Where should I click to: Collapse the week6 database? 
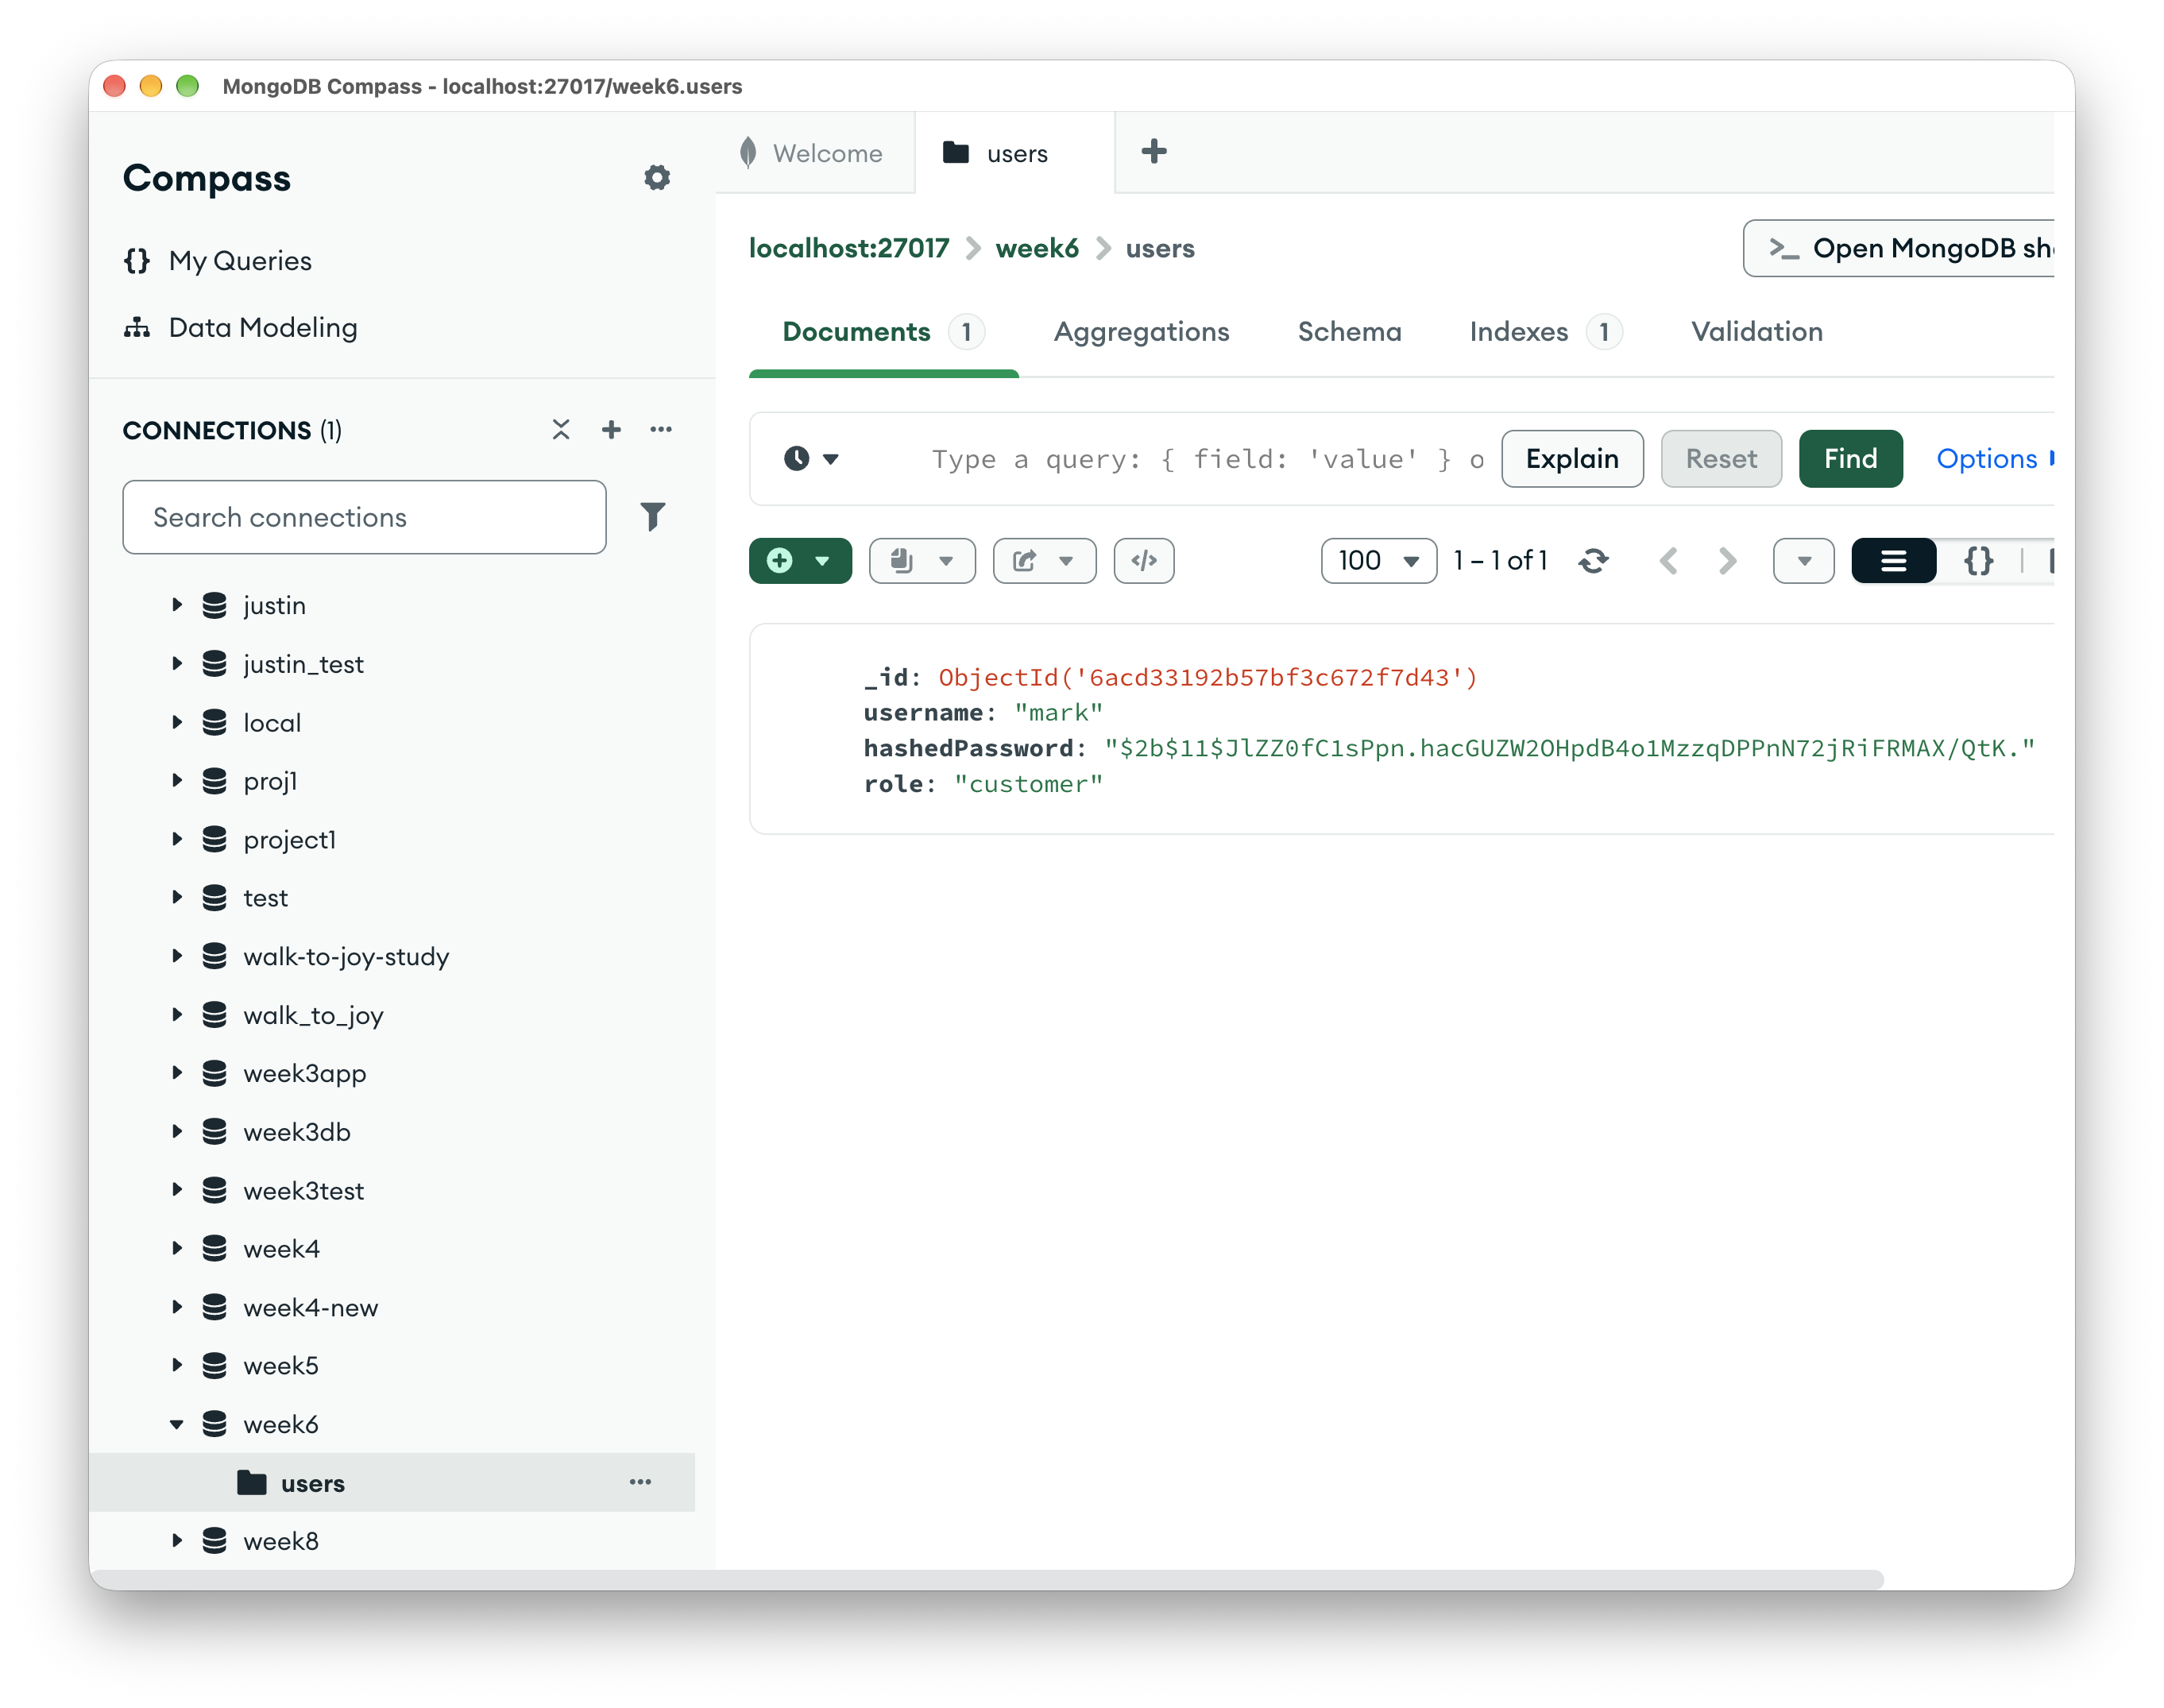coord(177,1425)
